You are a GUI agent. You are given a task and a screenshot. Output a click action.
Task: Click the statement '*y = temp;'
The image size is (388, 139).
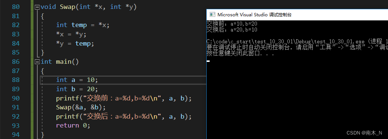click(x=75, y=43)
